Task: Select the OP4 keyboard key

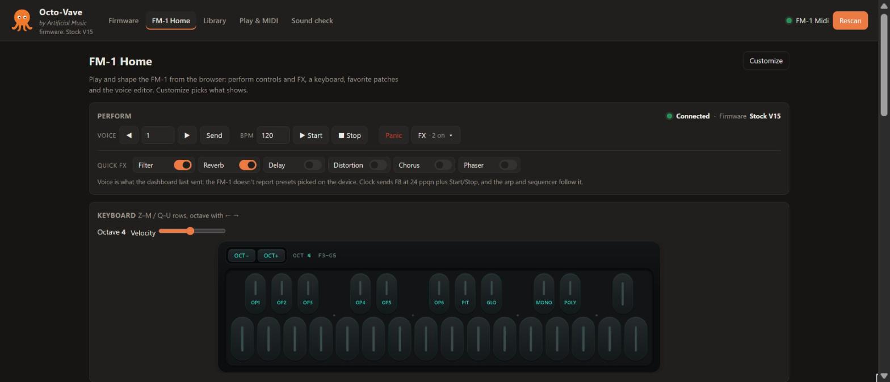Action: pyautogui.click(x=360, y=294)
